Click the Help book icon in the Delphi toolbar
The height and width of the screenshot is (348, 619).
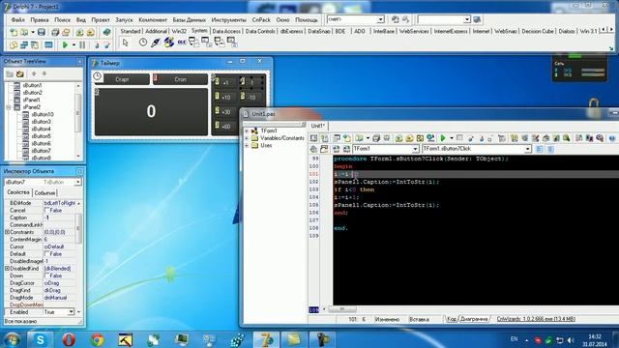106,32
